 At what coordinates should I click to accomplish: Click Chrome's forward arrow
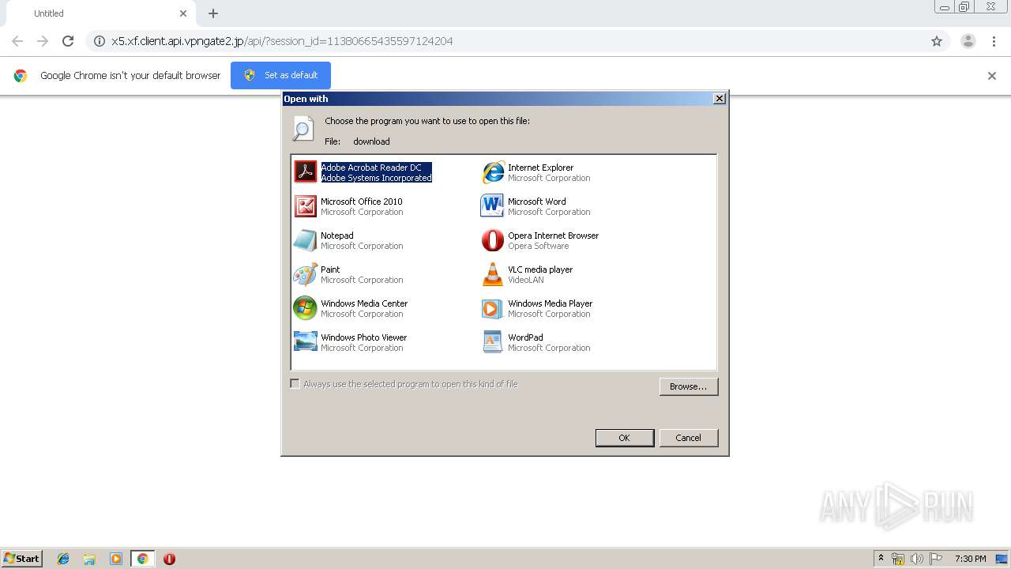(x=43, y=41)
